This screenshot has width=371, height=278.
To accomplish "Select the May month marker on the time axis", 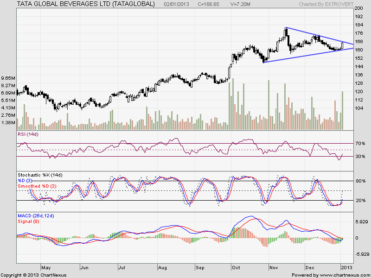I will pyautogui.click(x=45, y=268).
